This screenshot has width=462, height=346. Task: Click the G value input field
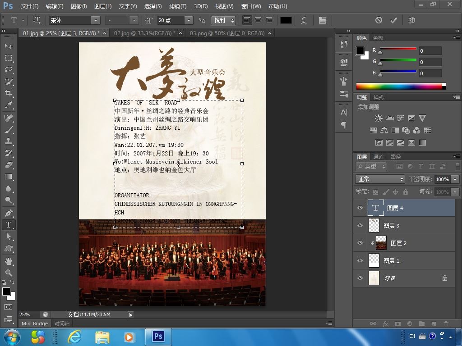coord(430,62)
